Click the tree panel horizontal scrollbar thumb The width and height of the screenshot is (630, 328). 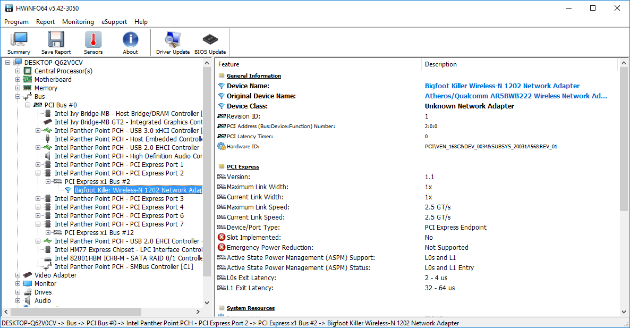(x=76, y=312)
